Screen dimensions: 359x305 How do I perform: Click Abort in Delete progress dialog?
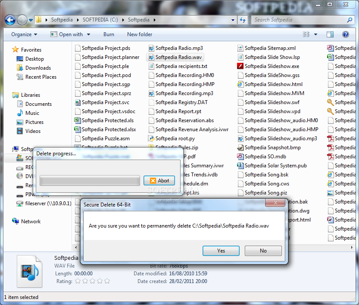click(159, 181)
